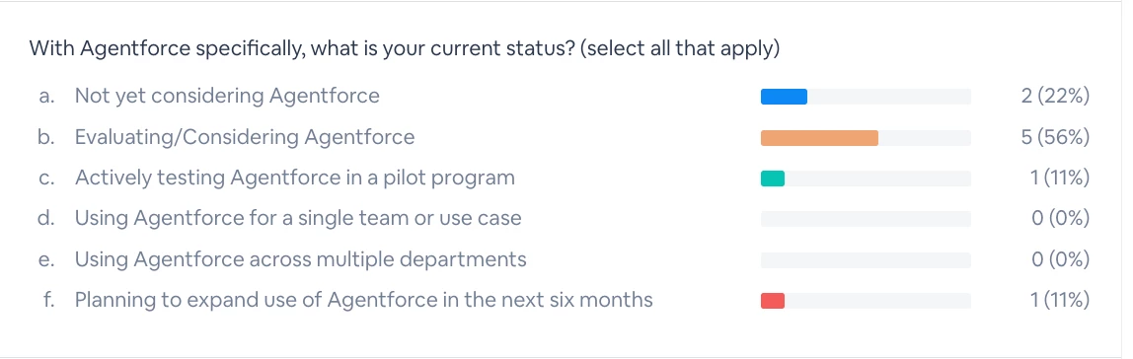1133x359 pixels.
Task: Click the '1 (11%)' count for option c
Action: pyautogui.click(x=1059, y=178)
